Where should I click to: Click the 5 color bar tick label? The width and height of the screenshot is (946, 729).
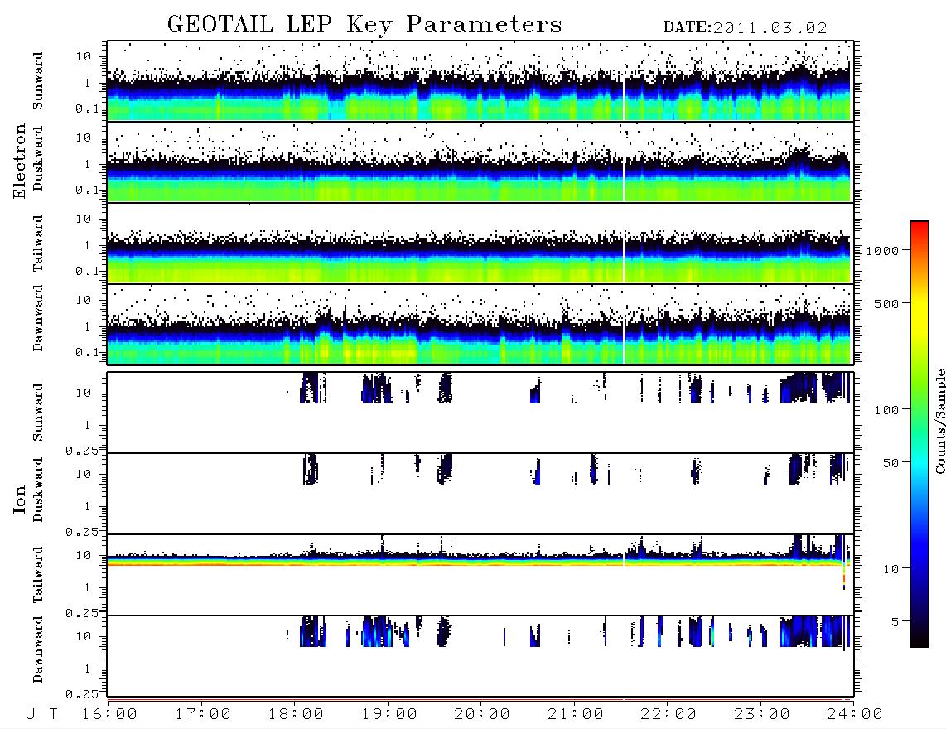click(895, 622)
